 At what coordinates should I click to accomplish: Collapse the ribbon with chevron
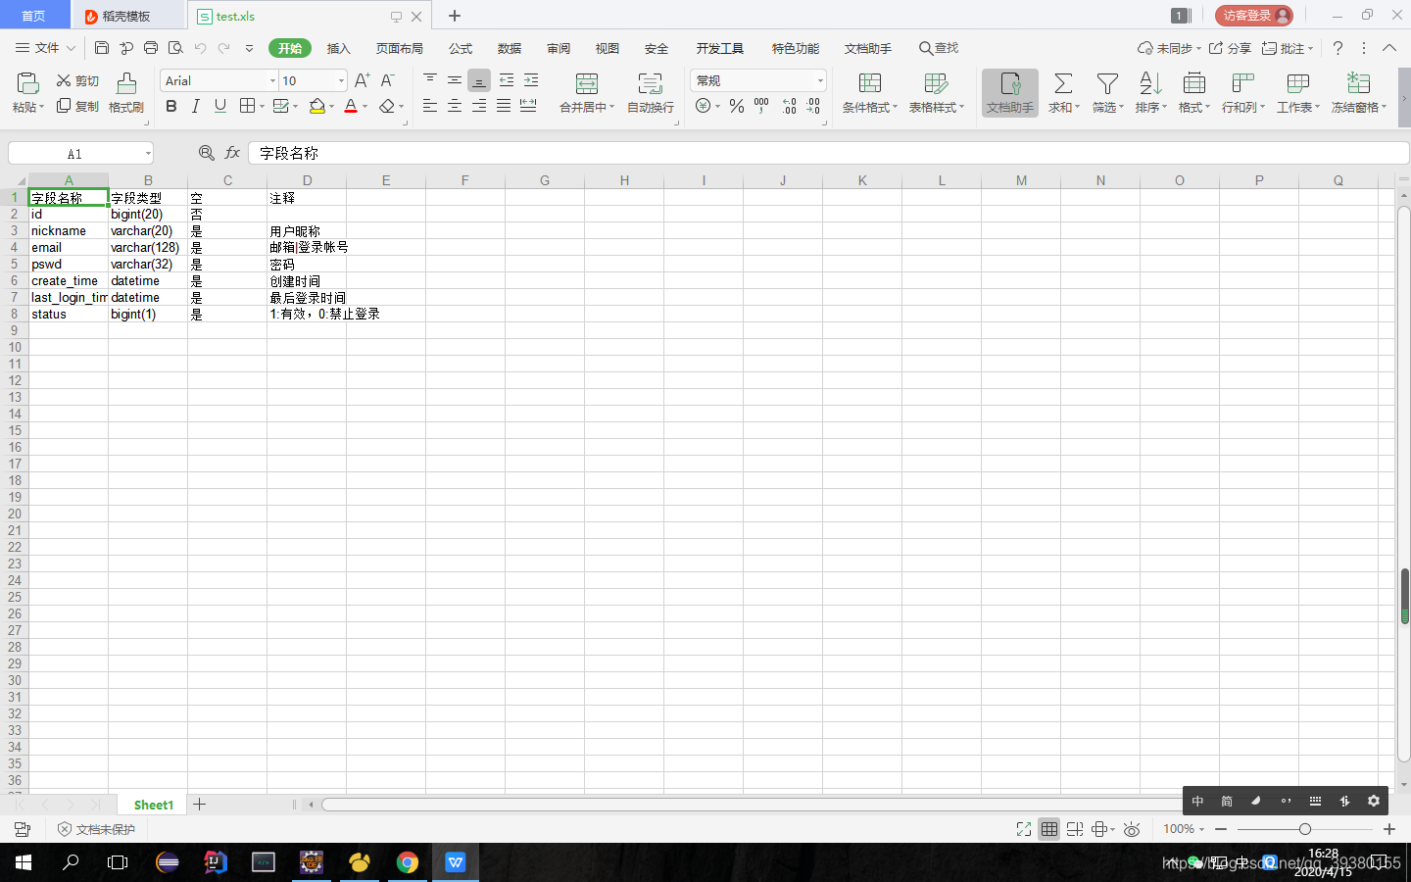(x=1389, y=48)
